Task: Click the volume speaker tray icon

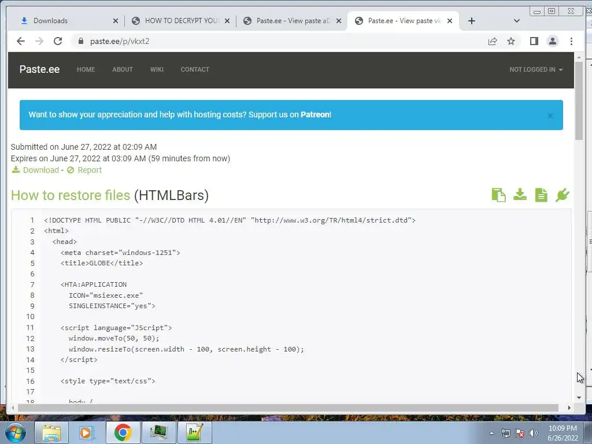Action: tap(533, 433)
